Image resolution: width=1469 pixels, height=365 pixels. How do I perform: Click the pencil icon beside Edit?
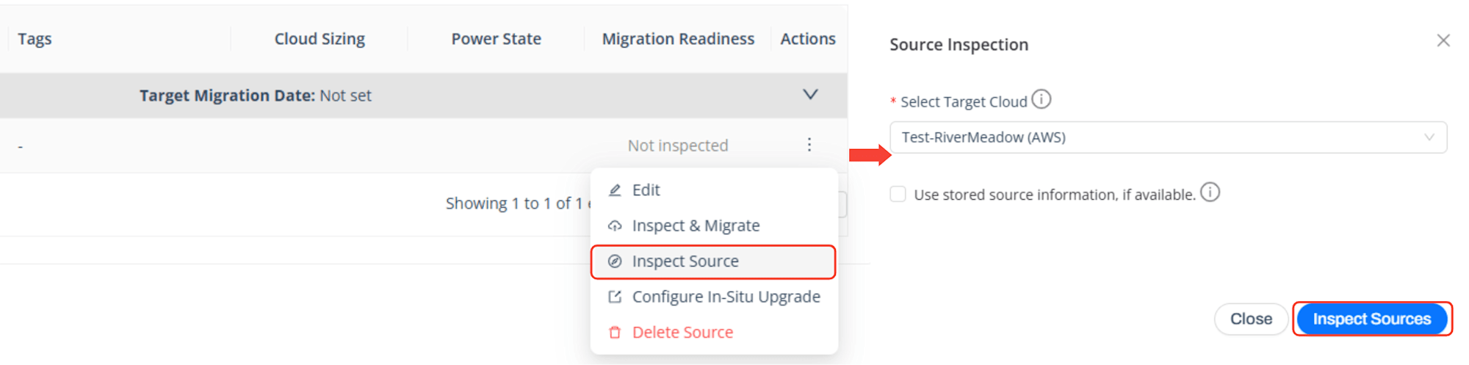pos(615,190)
